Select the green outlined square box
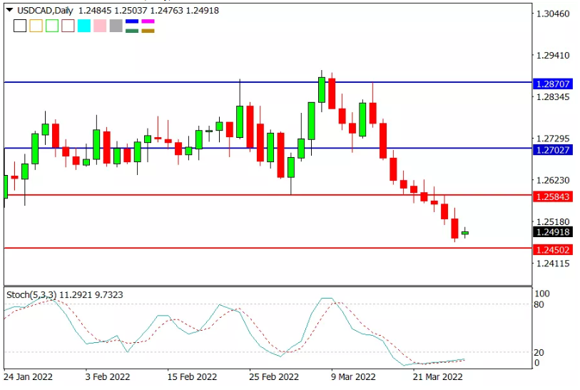Viewport: 580px width, 390px height. 52,26
